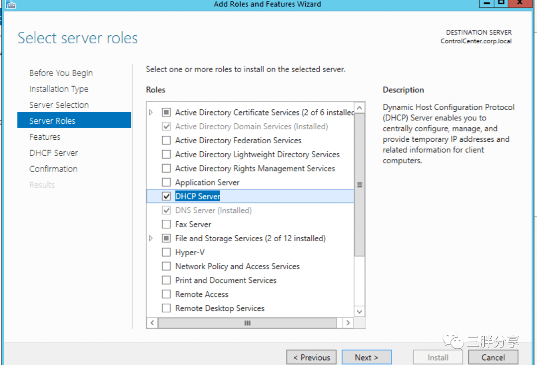537x365 pixels.
Task: Enable the Remote Access role
Action: 167,294
